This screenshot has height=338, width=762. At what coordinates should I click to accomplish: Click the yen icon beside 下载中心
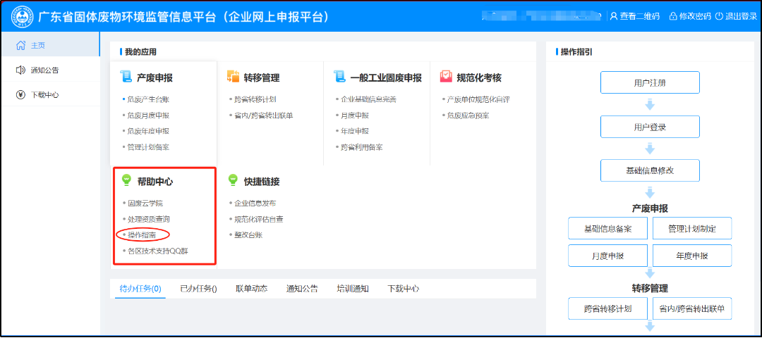[x=20, y=94]
